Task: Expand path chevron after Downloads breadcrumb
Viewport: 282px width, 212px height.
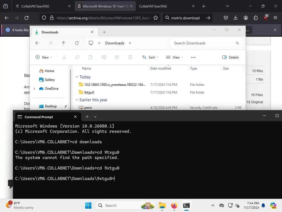Action: (x=130, y=43)
